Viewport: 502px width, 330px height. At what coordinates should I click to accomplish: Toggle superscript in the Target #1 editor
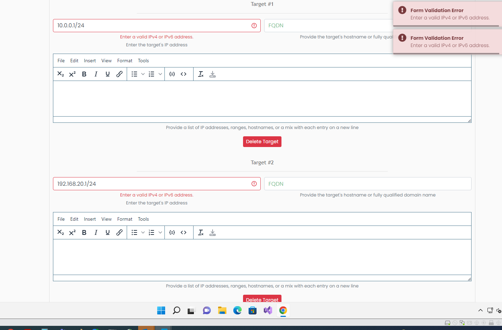click(x=72, y=74)
